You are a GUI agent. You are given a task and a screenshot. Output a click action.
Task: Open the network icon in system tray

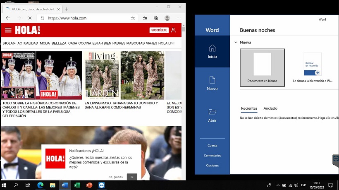coord(290,185)
